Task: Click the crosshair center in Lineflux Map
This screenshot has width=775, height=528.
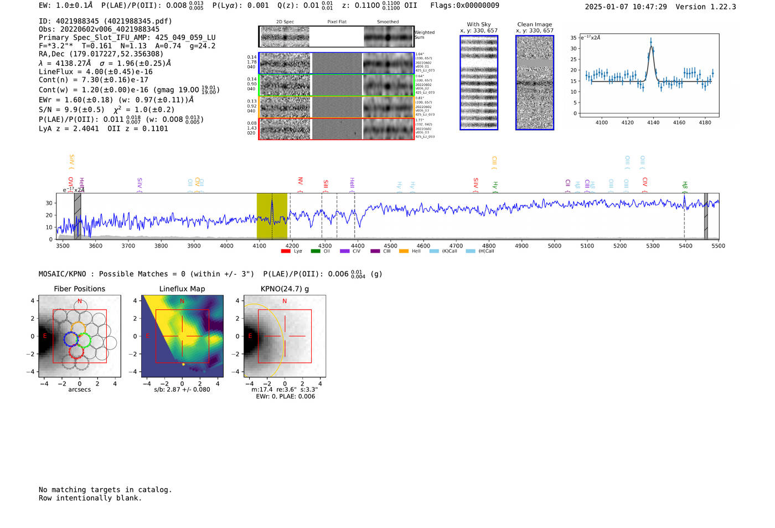Action: (182, 336)
